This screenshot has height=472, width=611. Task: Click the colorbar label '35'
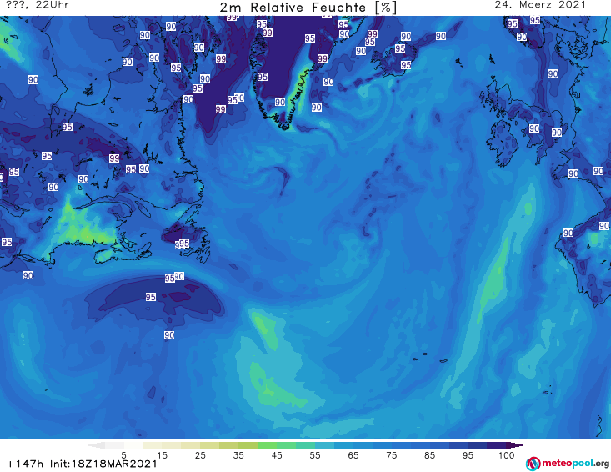click(238, 455)
